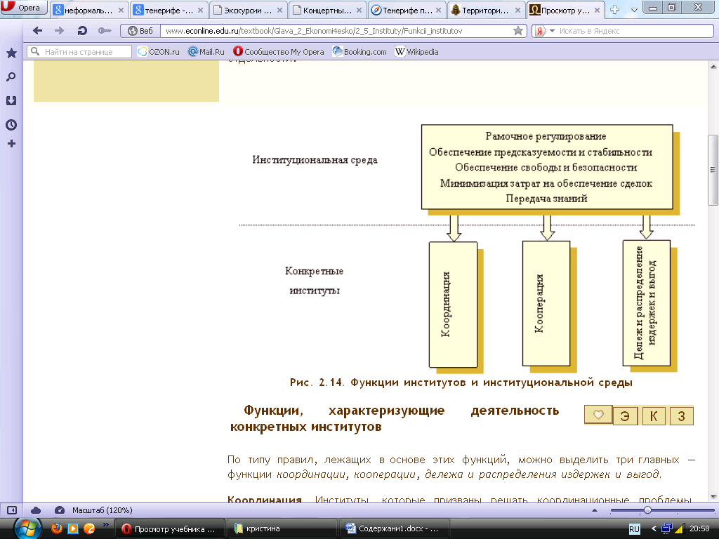Image resolution: width=719 pixels, height=539 pixels.
Task: Click the 'К' button
Action: [654, 416]
